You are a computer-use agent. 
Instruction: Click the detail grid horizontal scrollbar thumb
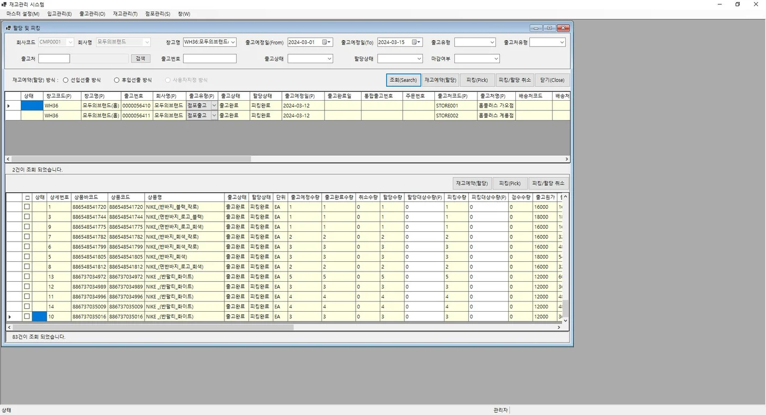coord(153,327)
